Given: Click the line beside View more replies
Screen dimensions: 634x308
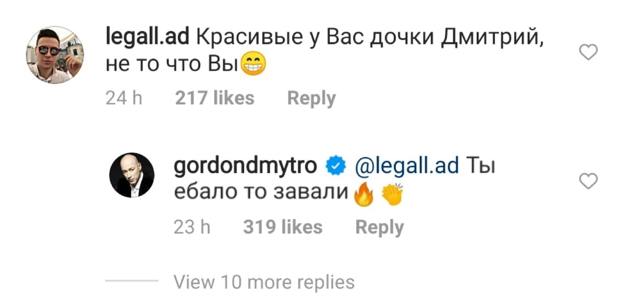Looking at the screenshot, I should (x=132, y=282).
